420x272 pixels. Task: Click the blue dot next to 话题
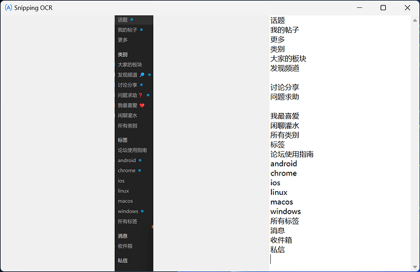tap(131, 19)
